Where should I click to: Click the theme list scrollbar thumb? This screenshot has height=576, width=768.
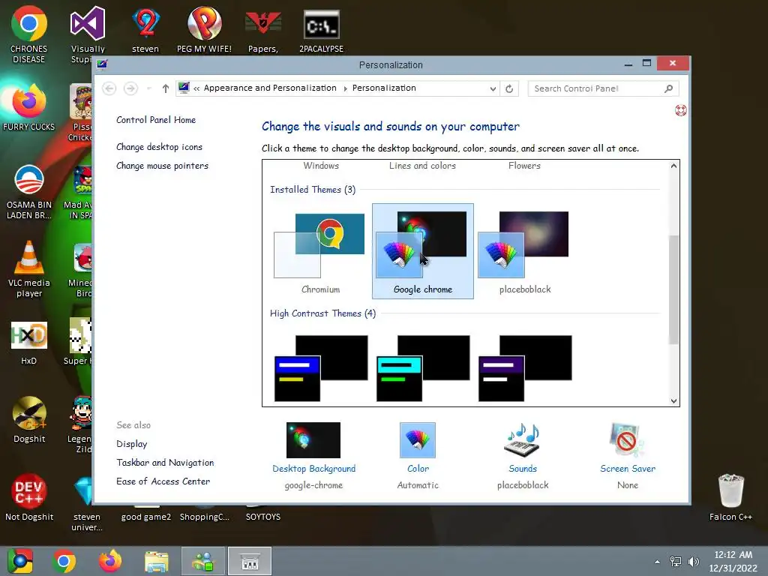click(674, 289)
